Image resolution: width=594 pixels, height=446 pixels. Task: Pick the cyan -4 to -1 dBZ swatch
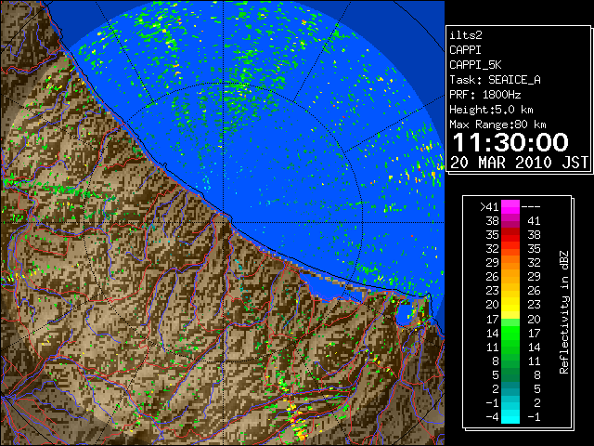tap(510, 417)
